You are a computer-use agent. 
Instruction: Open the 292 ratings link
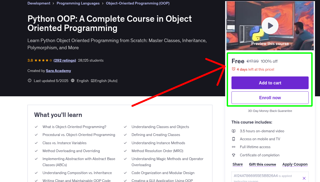(65, 60)
